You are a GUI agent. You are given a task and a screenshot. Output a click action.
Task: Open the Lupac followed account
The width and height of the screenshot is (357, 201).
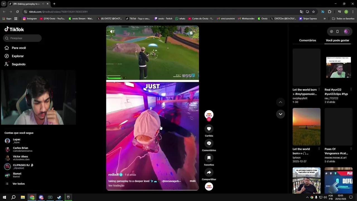click(x=17, y=141)
